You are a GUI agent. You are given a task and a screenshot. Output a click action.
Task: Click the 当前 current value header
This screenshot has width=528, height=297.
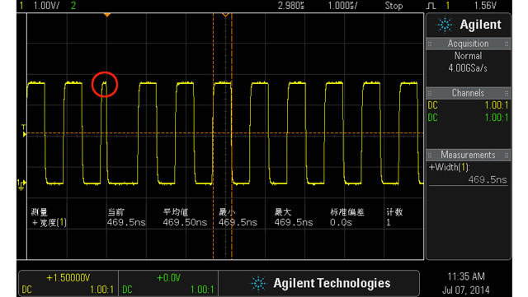(x=115, y=212)
